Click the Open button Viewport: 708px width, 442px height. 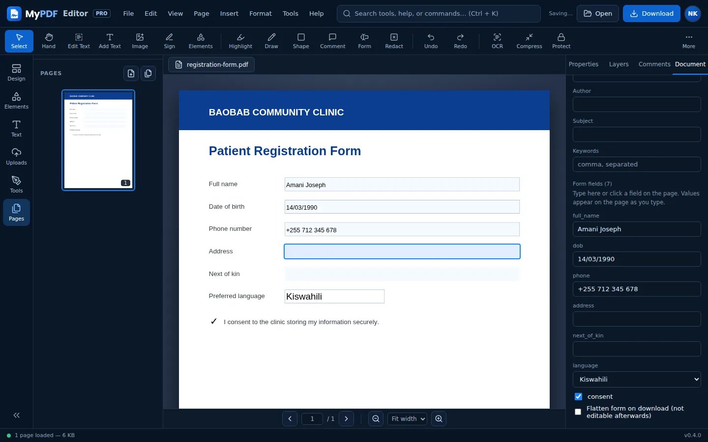[598, 14]
